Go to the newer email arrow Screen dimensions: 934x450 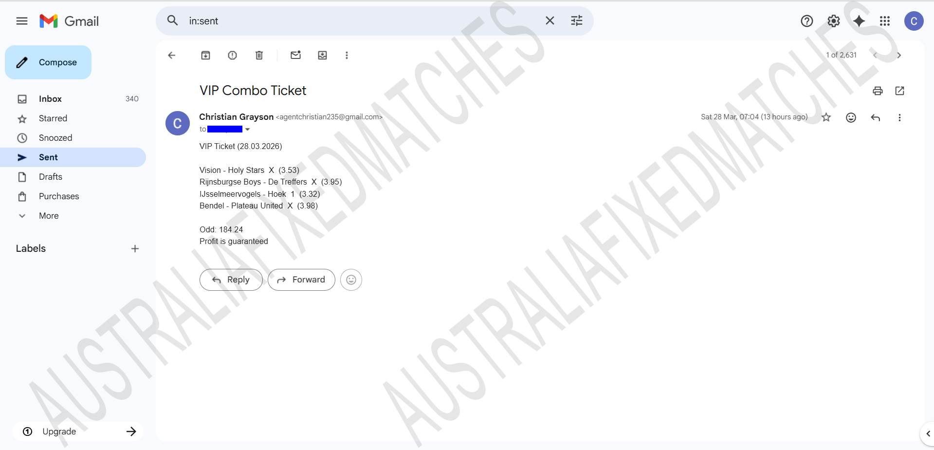pos(875,55)
